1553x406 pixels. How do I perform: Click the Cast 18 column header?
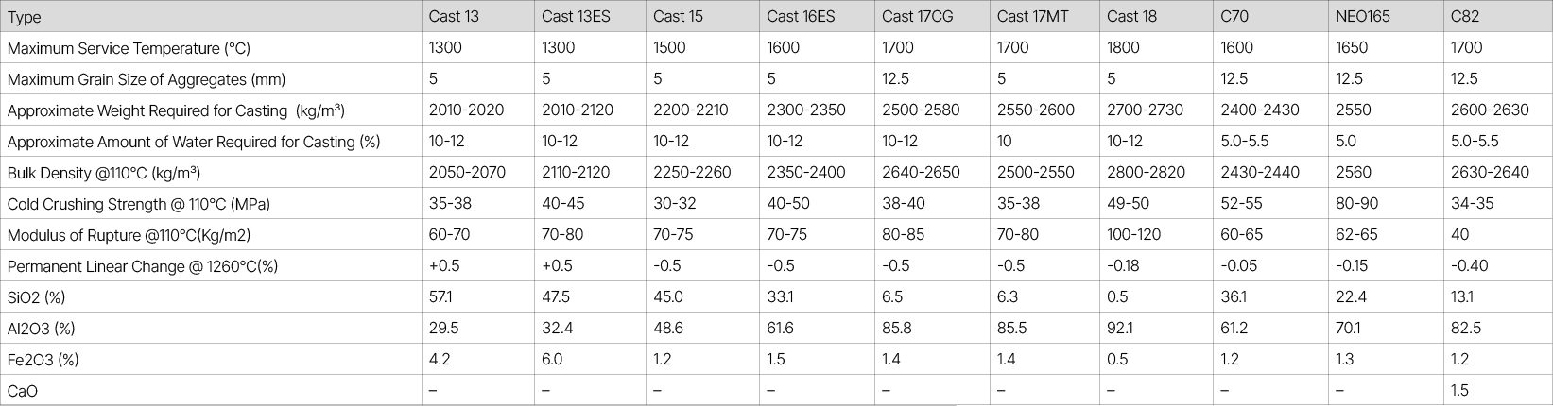click(x=1131, y=16)
